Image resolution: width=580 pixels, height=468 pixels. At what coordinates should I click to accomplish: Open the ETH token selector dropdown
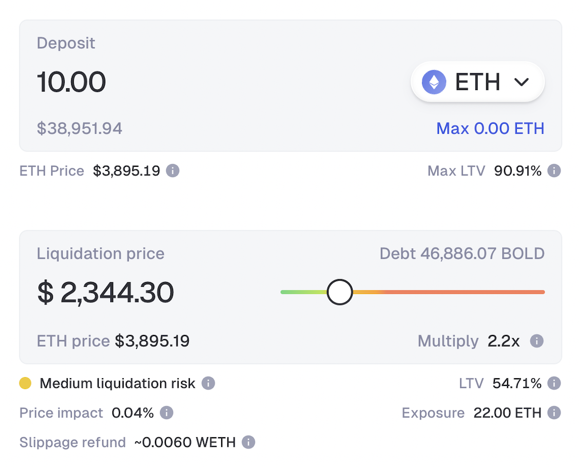(477, 82)
